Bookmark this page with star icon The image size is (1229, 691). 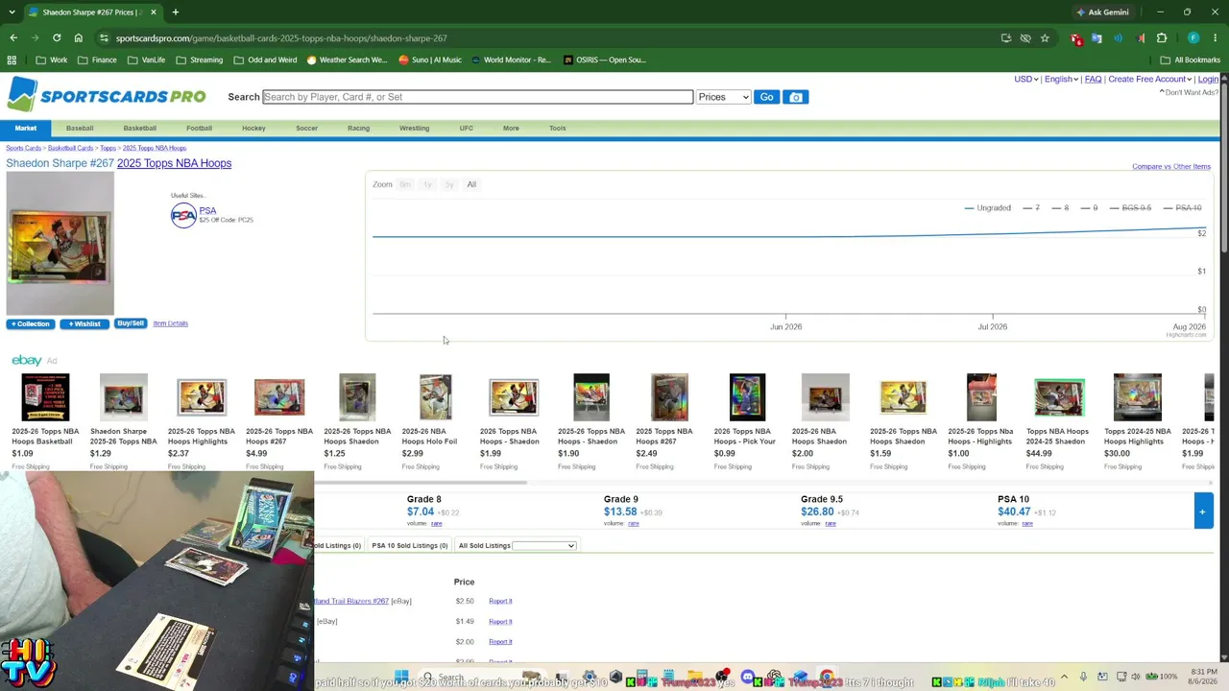[x=1045, y=38]
